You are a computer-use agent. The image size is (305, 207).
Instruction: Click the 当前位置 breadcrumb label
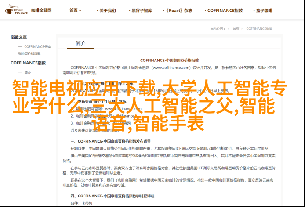click(218, 29)
